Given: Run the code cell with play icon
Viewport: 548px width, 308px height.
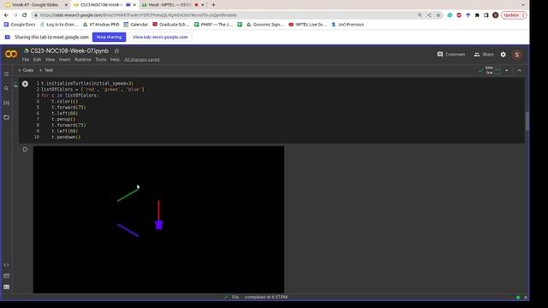Looking at the screenshot, I should (x=25, y=84).
